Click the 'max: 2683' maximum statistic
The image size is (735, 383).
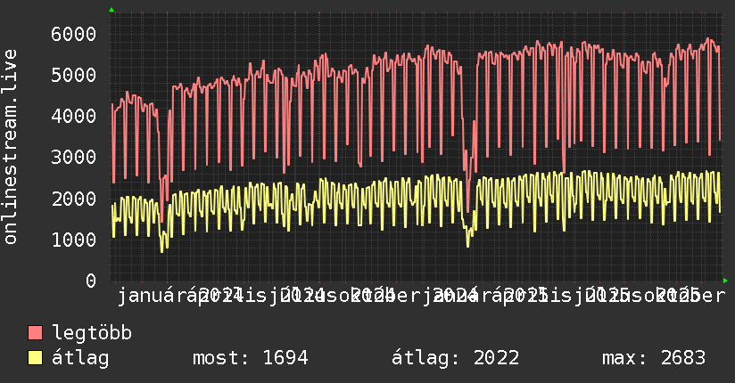[654, 358]
